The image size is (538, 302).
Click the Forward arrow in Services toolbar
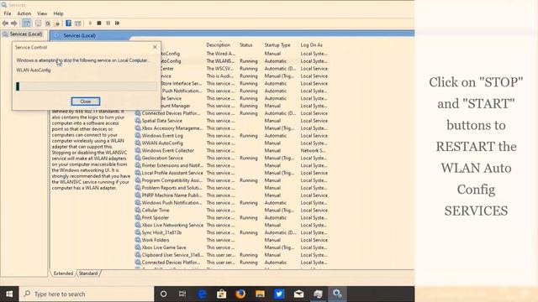[x=14, y=23]
